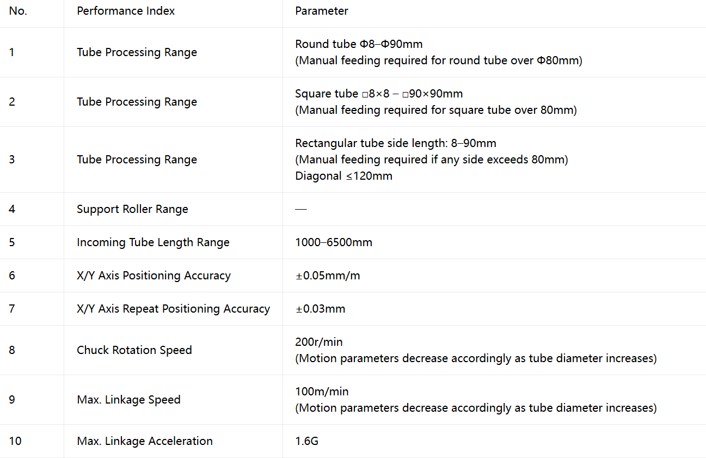Screen dimensions: 706x458
Task: Click the 'Max. Linkage Speed' label
Action: [128, 400]
